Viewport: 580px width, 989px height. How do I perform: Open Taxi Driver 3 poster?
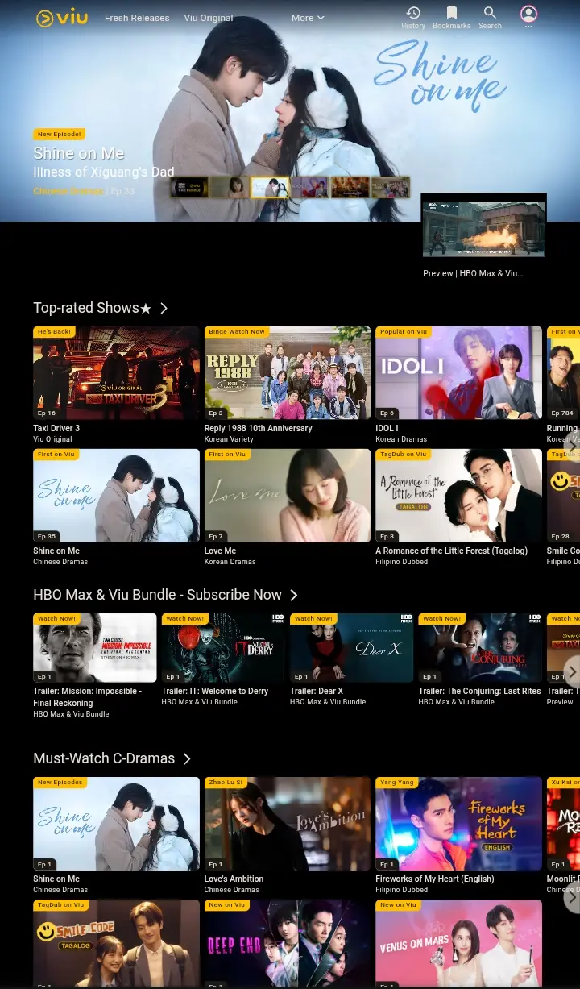tap(116, 373)
